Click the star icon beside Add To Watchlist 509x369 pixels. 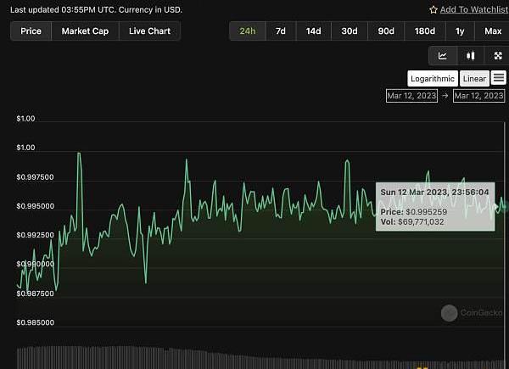coord(433,9)
